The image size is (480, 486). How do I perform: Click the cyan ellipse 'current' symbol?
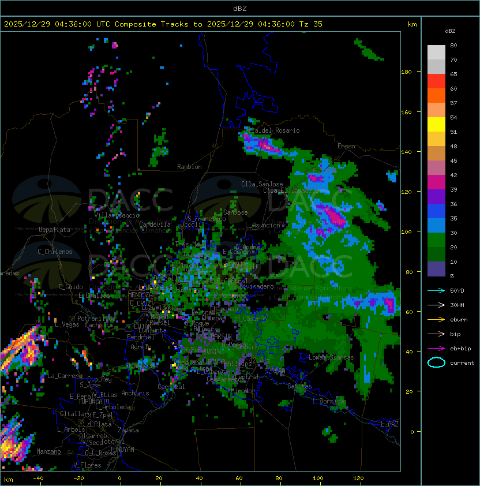[436, 362]
